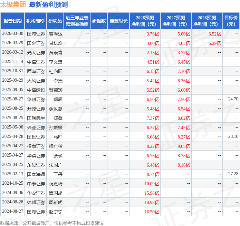Click the 近三年业绩预测准确度 column header
This screenshot has height=226, width=240.
point(77,21)
